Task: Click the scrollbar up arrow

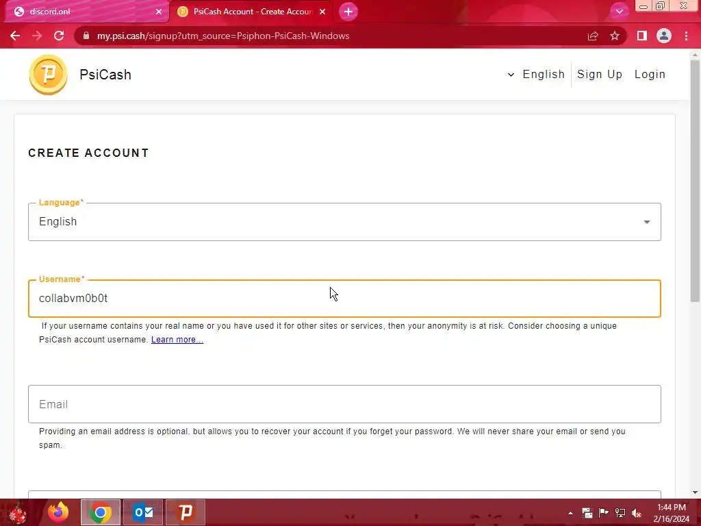Action: (695, 54)
